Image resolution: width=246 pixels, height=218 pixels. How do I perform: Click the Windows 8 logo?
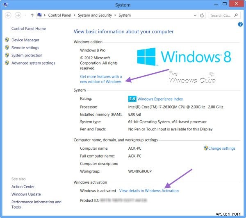(184, 56)
